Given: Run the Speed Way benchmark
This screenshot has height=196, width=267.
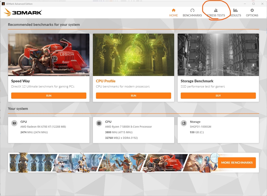Looking at the screenshot, I should 49,96.
